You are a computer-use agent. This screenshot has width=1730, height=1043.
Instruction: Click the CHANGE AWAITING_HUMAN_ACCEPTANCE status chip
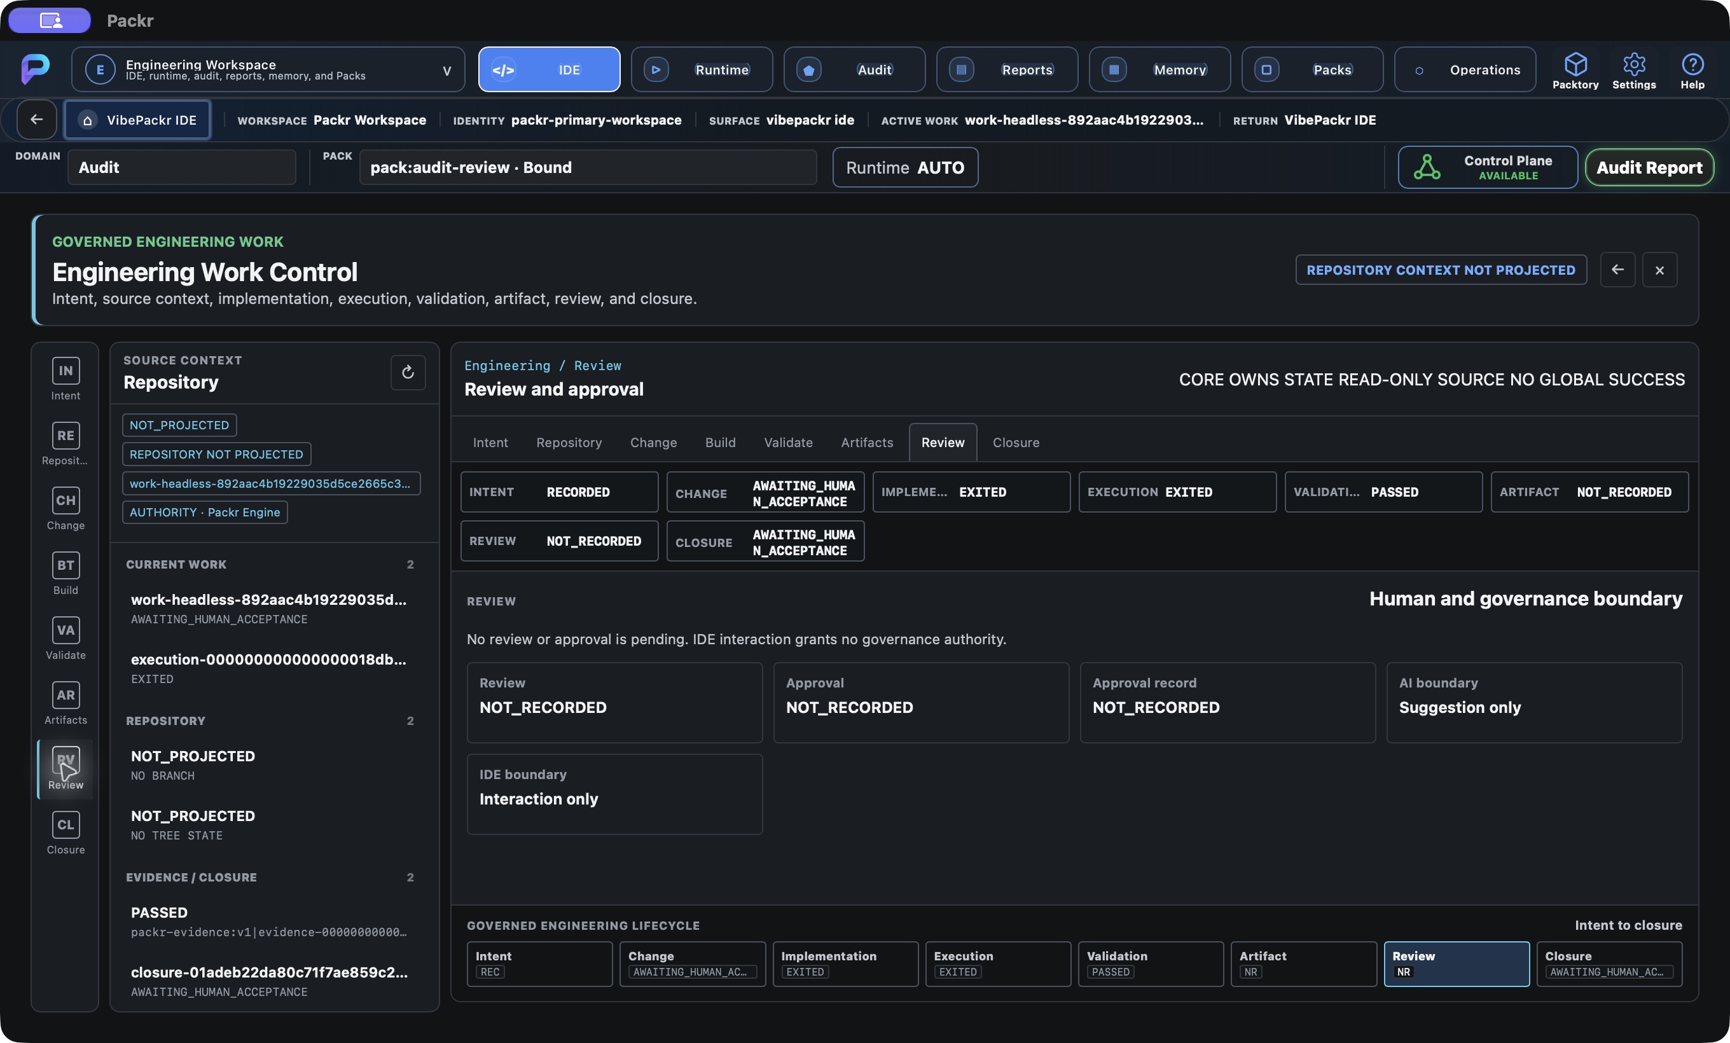point(765,492)
